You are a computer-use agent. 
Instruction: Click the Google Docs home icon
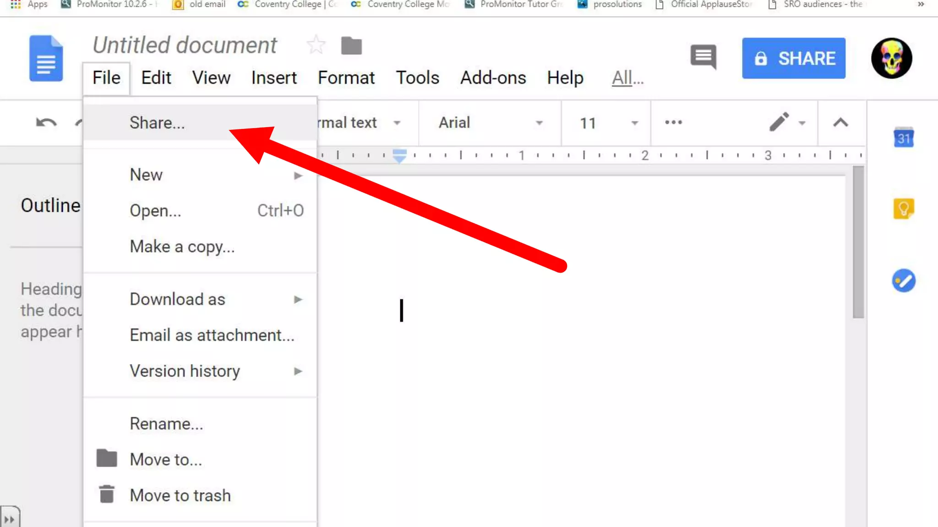(46, 59)
